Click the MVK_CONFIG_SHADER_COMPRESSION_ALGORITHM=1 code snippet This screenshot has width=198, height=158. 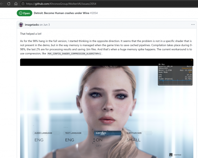tap(74, 54)
